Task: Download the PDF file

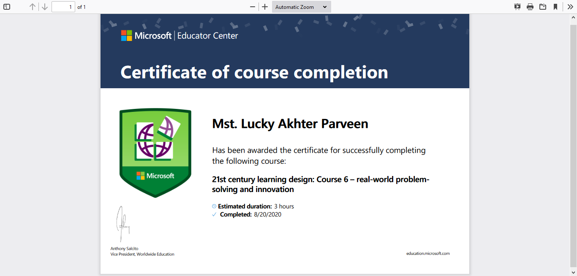Action: (543, 7)
